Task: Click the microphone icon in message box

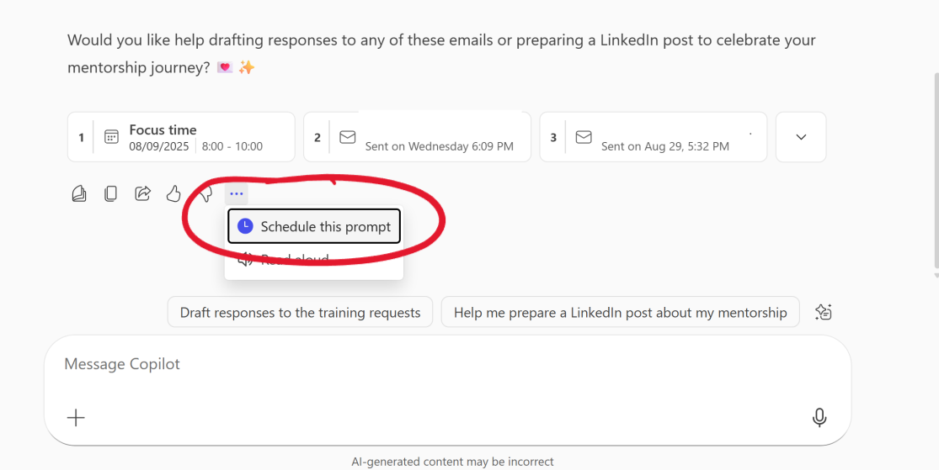Action: pos(819,418)
